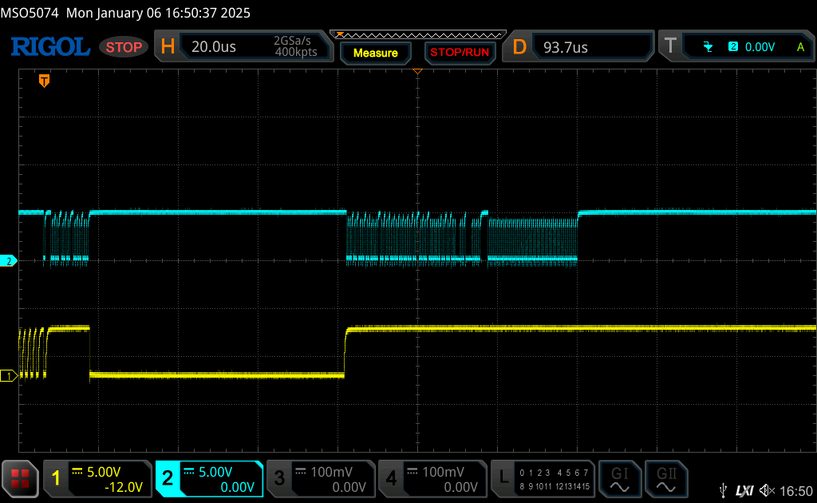The height and width of the screenshot is (503, 817).
Task: Click the waveform memory navigation bar
Action: point(418,35)
